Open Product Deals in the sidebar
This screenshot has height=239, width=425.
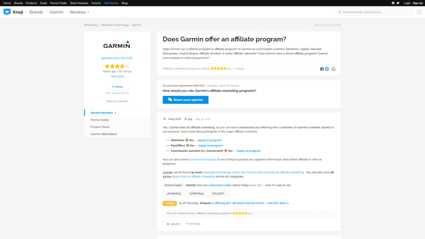(x=100, y=127)
